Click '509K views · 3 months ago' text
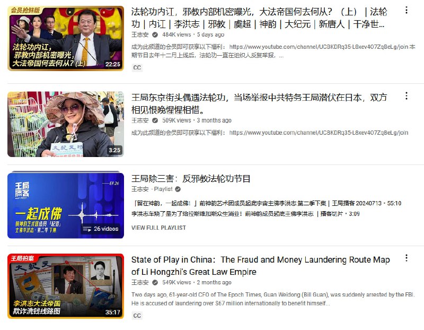The image size is (424, 330). click(197, 120)
